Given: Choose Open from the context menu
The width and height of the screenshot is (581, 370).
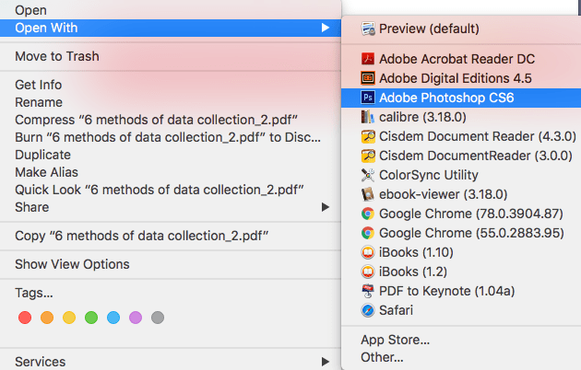Looking at the screenshot, I should click(171, 10).
